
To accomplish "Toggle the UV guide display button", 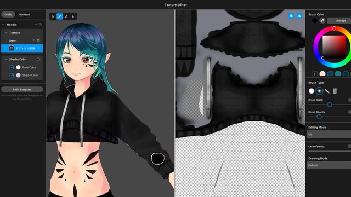I will 291,16.
